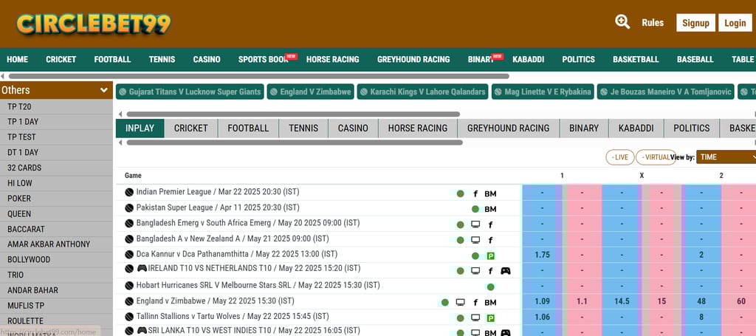Click the Login button
Screen dimensions: 756x336
pyautogui.click(x=735, y=23)
